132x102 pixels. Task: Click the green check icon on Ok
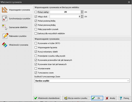coord(93,98)
